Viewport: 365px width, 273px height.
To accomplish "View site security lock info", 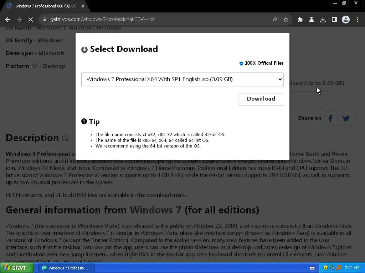I will click(45, 20).
